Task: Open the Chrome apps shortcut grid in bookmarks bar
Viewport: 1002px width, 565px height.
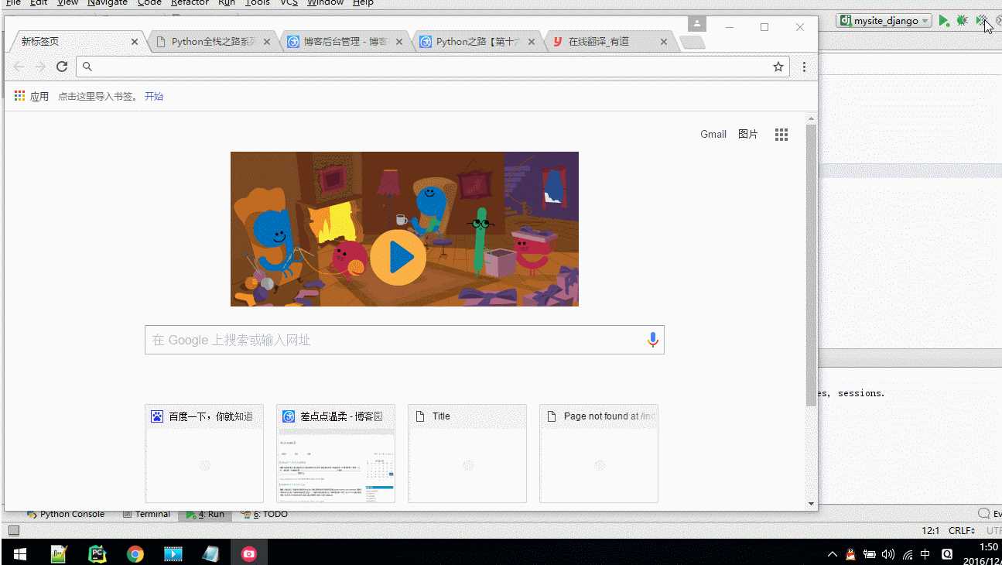Action: (19, 96)
